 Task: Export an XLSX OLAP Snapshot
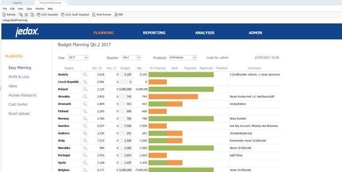[x=75, y=15]
